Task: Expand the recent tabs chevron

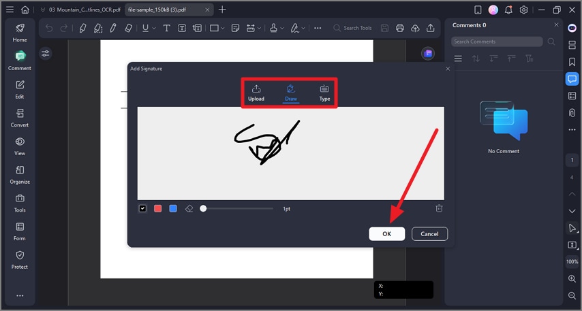Action: (x=43, y=10)
